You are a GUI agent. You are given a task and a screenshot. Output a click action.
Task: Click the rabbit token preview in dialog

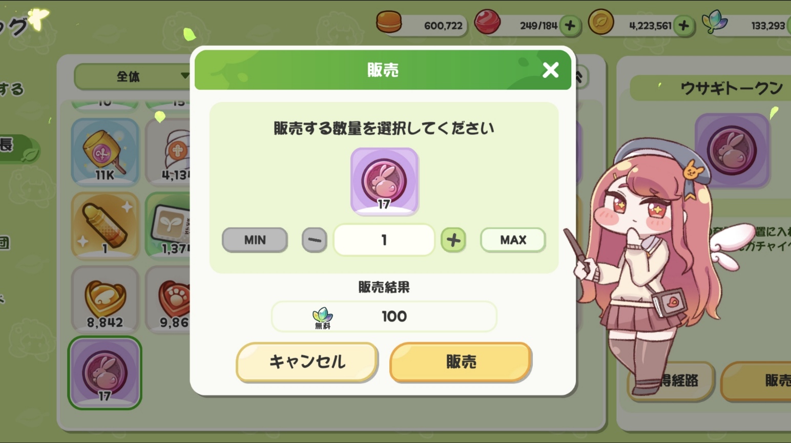pos(384,181)
